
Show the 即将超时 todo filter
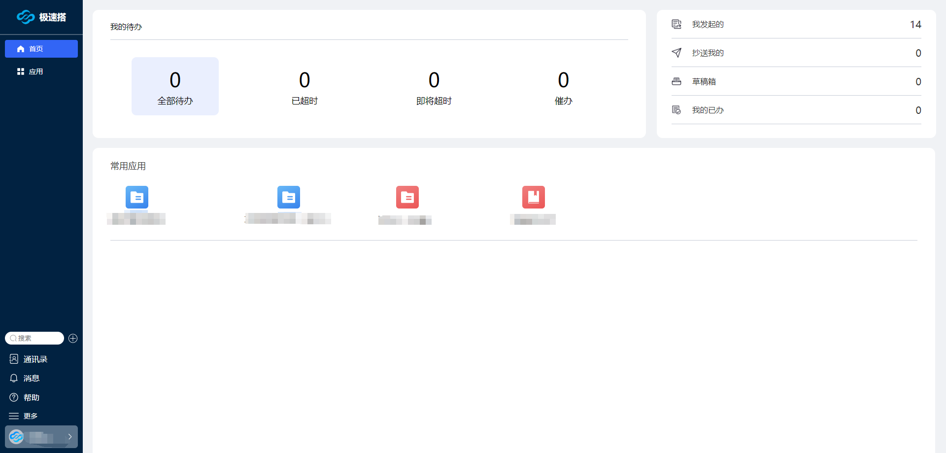point(434,87)
